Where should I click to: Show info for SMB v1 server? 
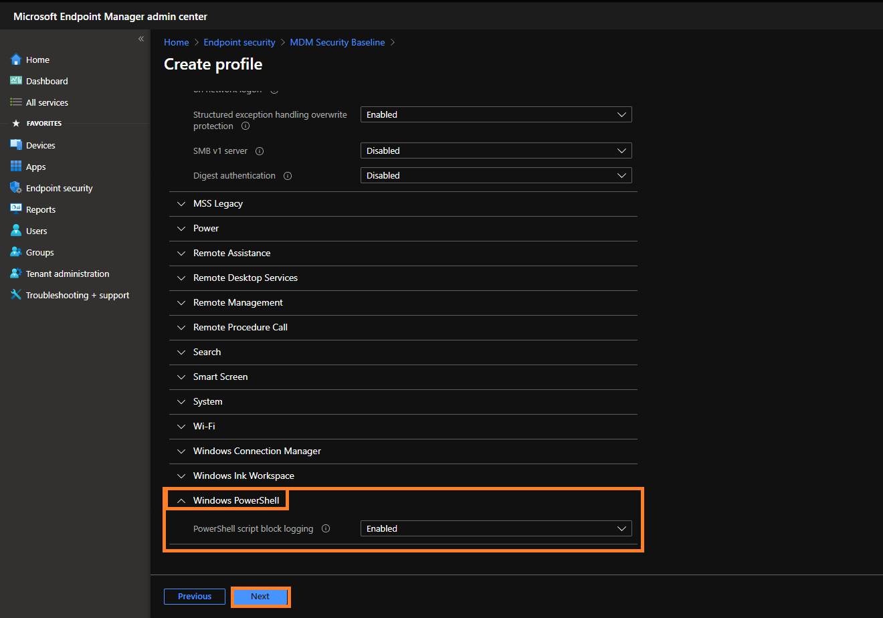pyautogui.click(x=260, y=151)
